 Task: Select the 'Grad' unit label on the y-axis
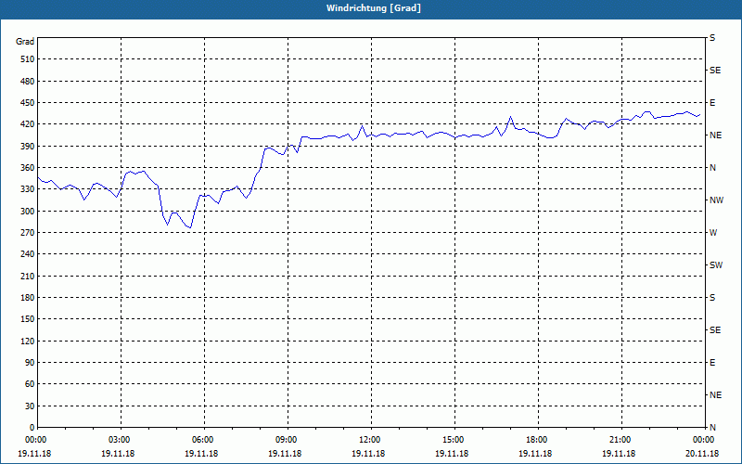pyautogui.click(x=25, y=42)
